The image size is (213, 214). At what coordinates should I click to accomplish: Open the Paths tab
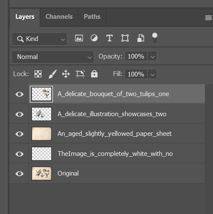[92, 17]
